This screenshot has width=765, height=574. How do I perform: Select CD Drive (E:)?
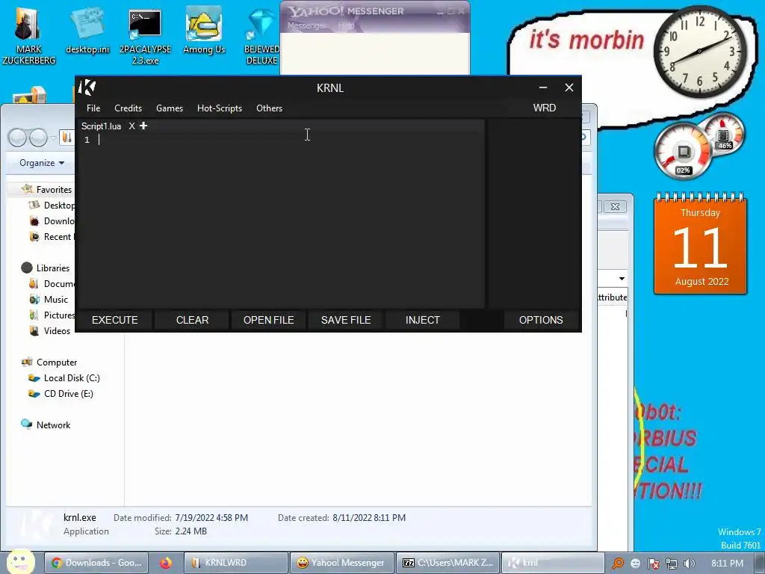pyautogui.click(x=61, y=393)
